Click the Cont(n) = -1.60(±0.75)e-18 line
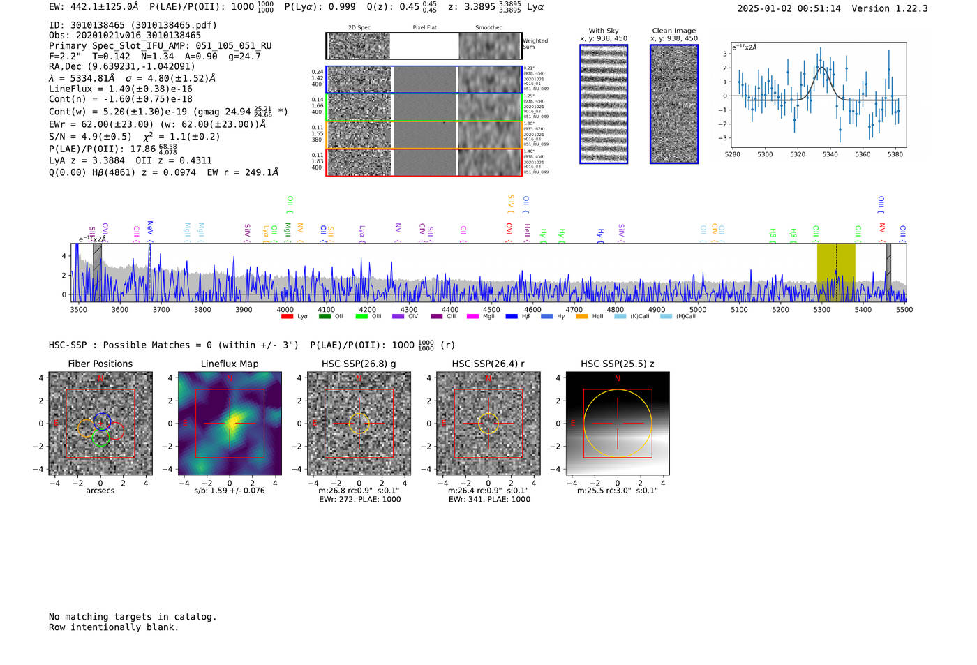The width and height of the screenshot is (977, 665). point(121,100)
